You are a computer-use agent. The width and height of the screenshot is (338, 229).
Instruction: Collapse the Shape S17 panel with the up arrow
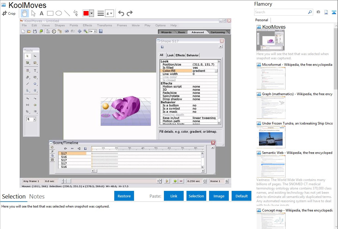click(x=220, y=46)
